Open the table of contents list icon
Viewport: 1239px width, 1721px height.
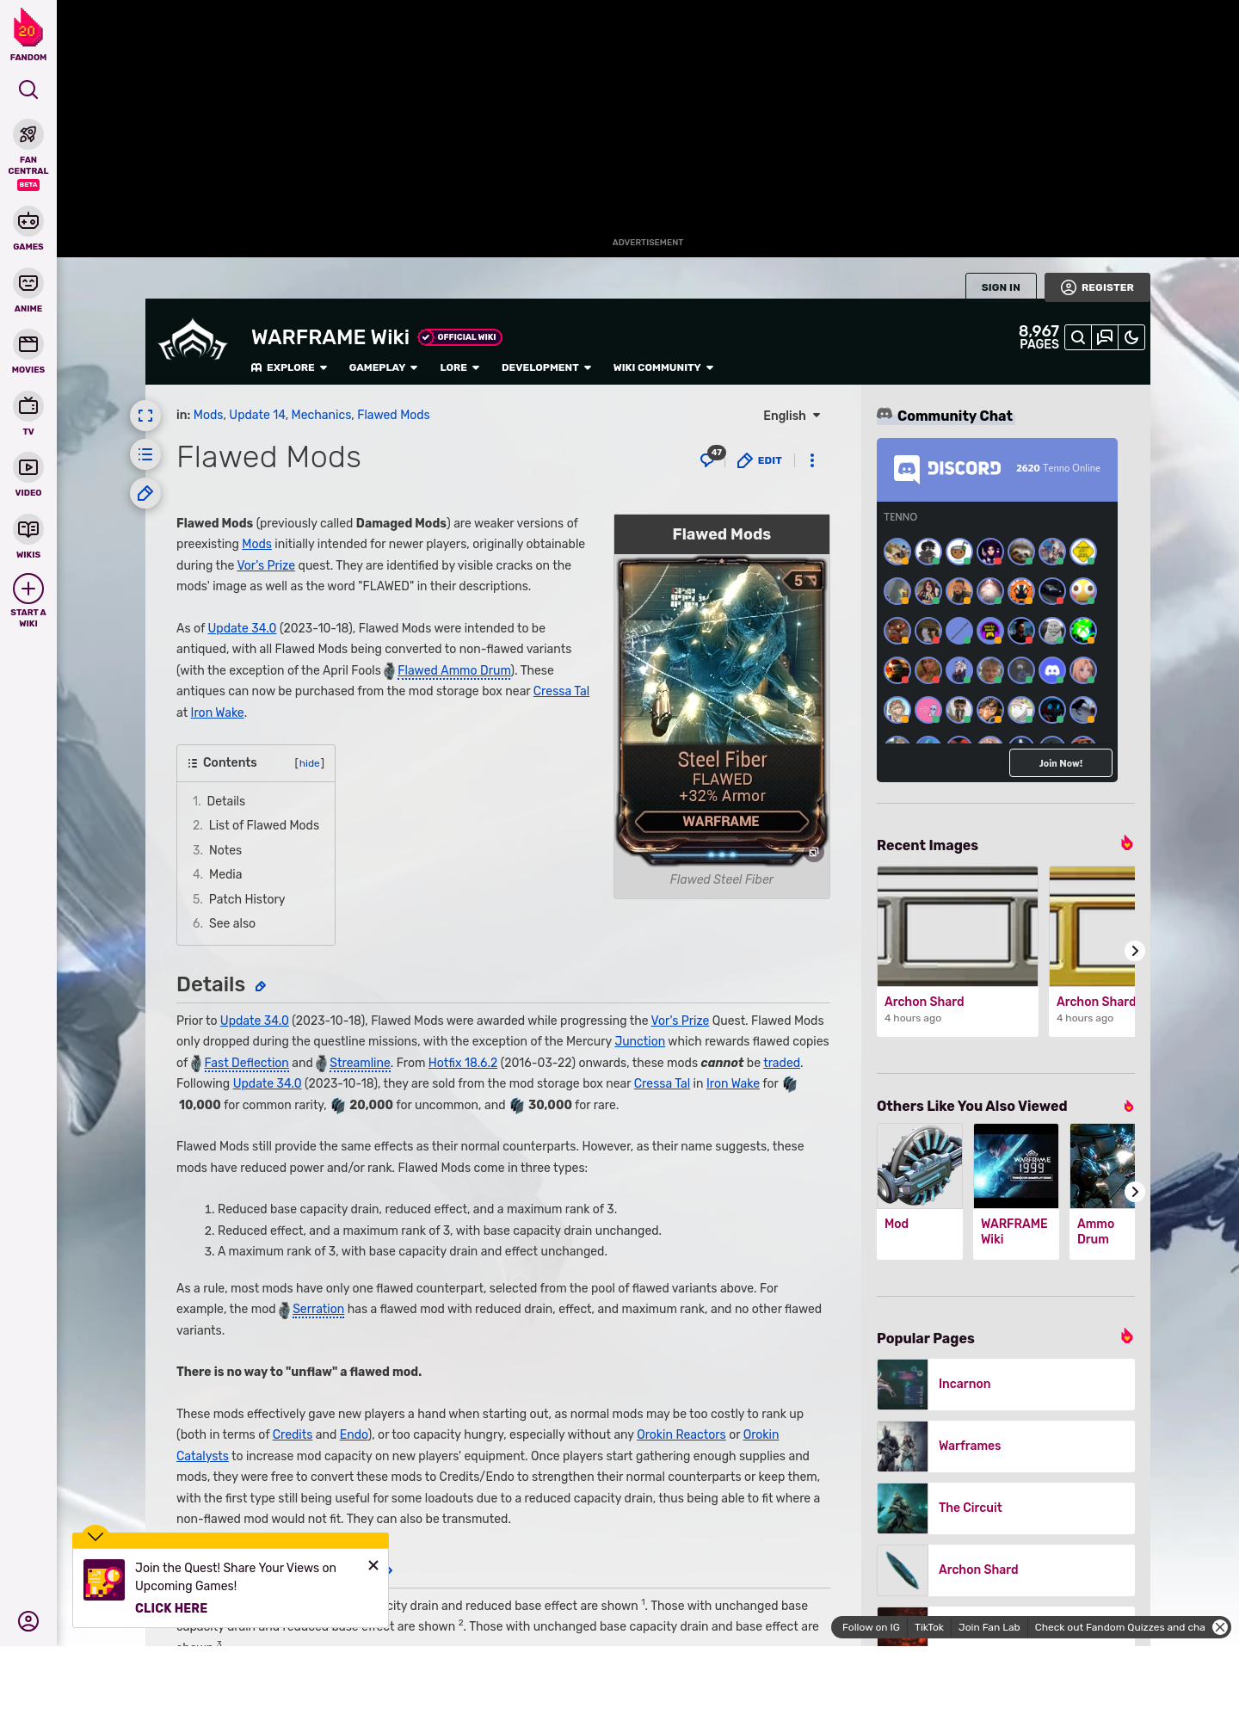coord(145,454)
